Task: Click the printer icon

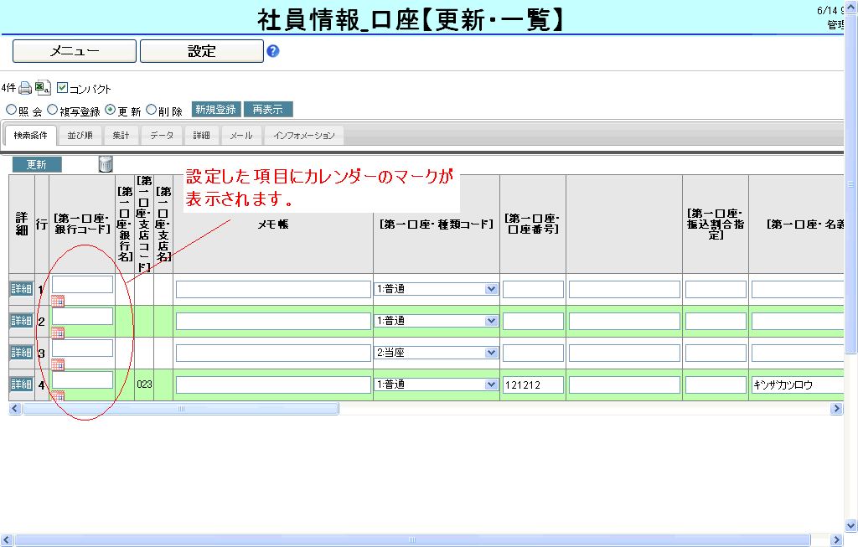Action: click(25, 88)
